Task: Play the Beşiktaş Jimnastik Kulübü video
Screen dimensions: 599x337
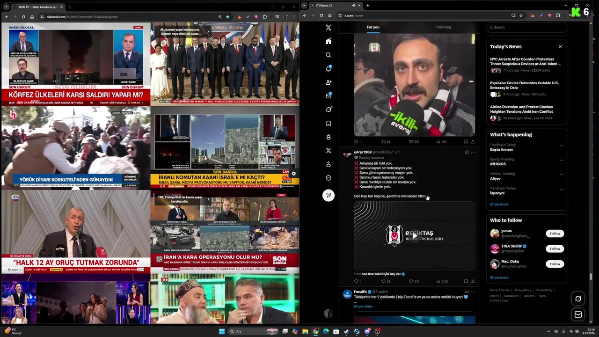Action: [x=414, y=235]
